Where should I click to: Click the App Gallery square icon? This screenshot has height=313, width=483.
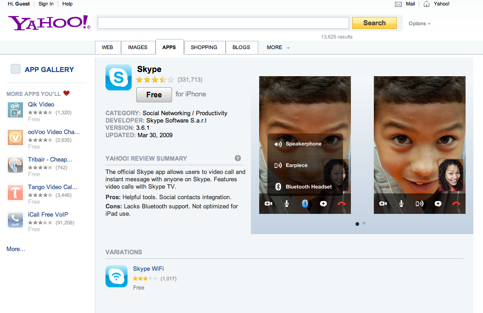[x=16, y=69]
